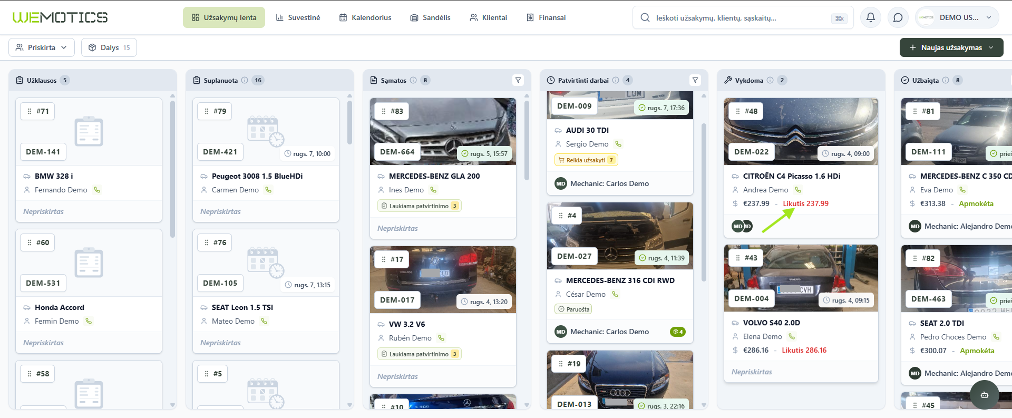This screenshot has width=1012, height=418.
Task: Select the SEAT Leon 1.5 TSI title
Action: click(242, 307)
